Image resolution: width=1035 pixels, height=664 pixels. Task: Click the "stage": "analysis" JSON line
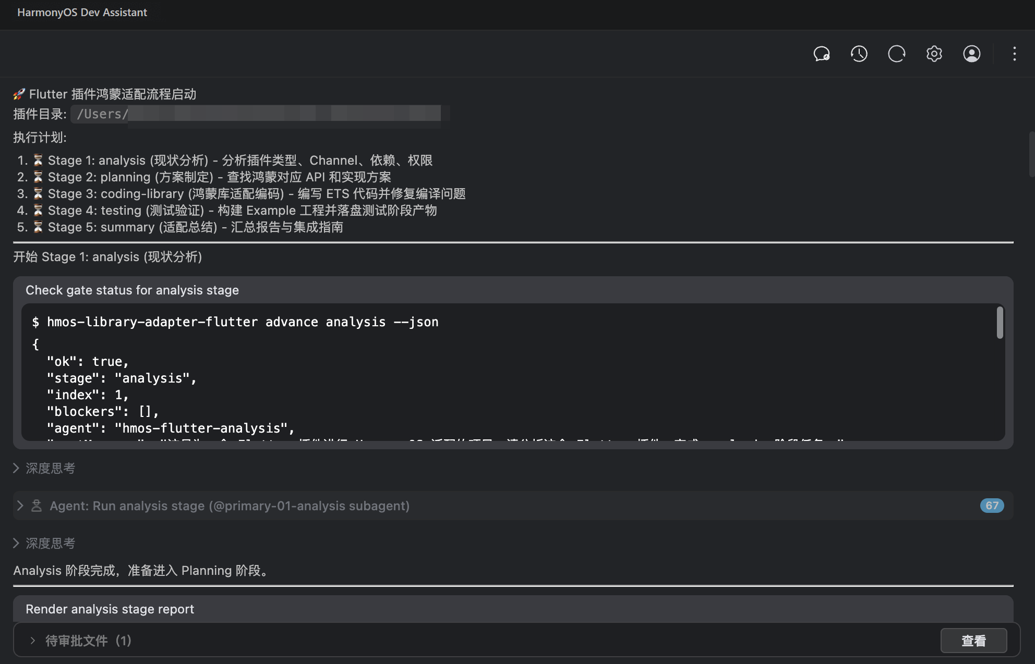coord(122,378)
